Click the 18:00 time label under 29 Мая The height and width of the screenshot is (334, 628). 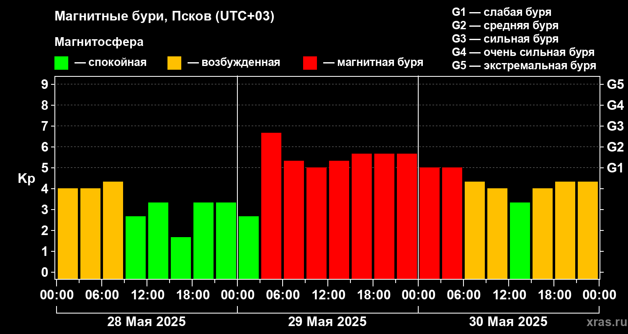(373, 295)
